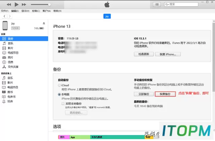Open 音乐 under 设置 section
Viewport: 215px width, 141px height.
tap(10, 43)
